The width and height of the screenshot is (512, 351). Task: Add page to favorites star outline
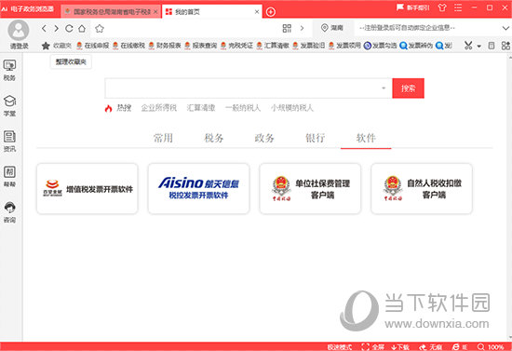click(100, 29)
